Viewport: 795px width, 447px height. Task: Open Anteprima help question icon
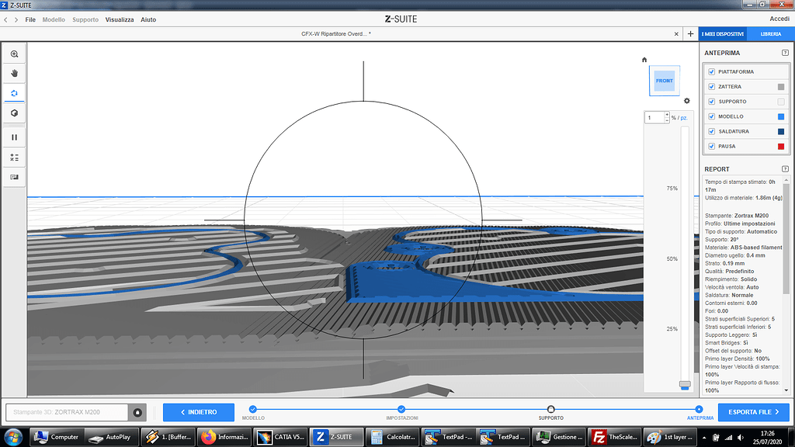pyautogui.click(x=786, y=53)
